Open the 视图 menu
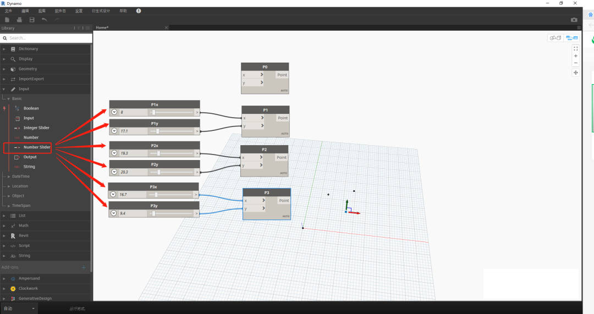Viewport: 594px width, 314px height. [x=42, y=11]
